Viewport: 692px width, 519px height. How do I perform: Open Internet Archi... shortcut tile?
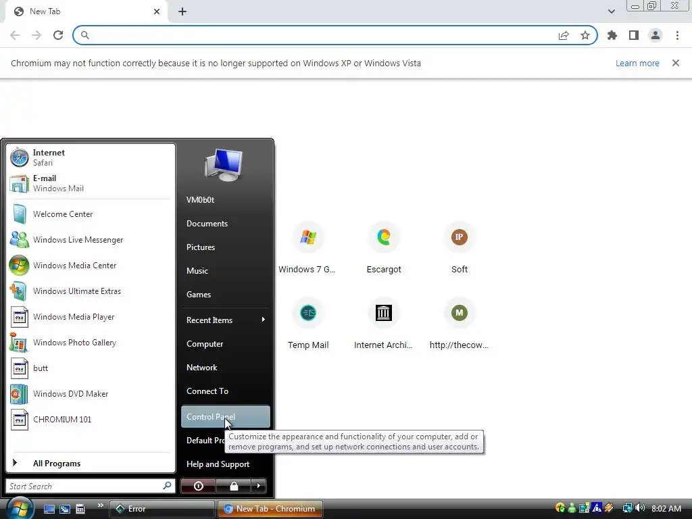click(384, 325)
